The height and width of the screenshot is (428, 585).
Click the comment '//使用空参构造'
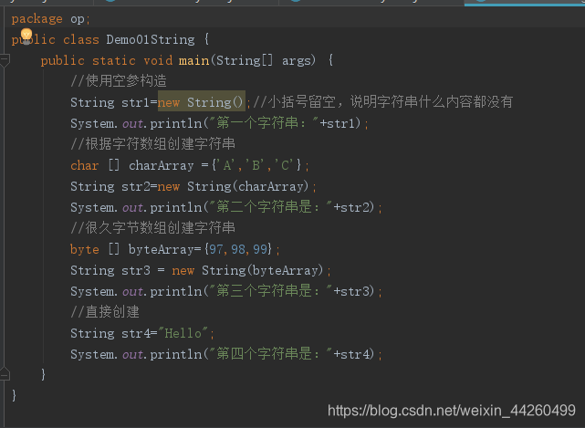coord(119,81)
